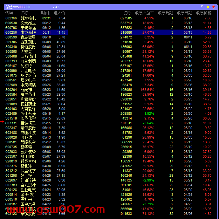Select the 交大昂立 stock row
The height and width of the screenshot is (219, 219).
pyautogui.click(x=111, y=23)
